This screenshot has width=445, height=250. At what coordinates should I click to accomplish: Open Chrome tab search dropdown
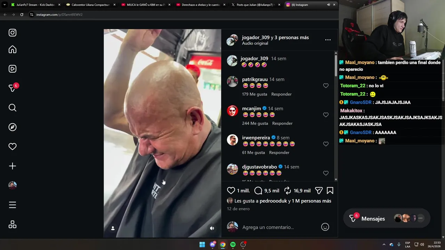tap(5, 5)
